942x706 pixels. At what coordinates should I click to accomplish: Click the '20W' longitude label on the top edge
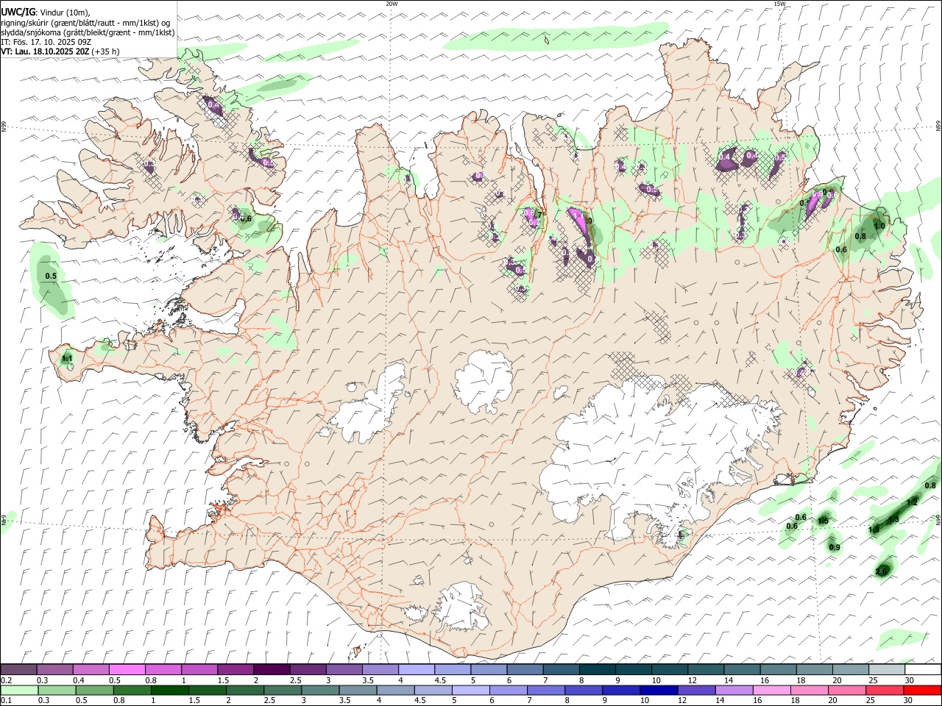click(392, 4)
